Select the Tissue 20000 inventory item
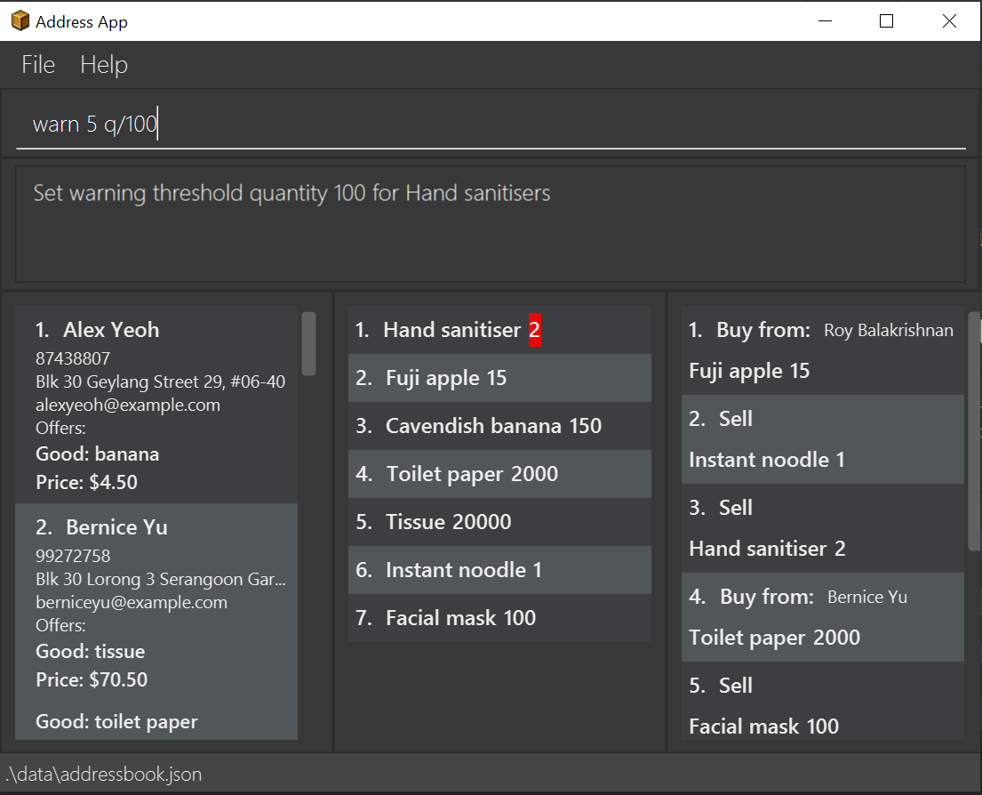 click(x=499, y=522)
